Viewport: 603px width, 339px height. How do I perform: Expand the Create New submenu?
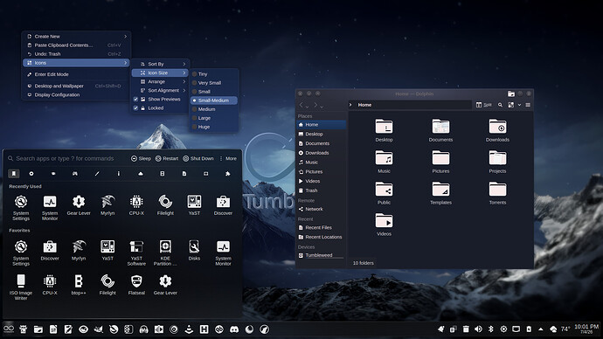(76, 37)
